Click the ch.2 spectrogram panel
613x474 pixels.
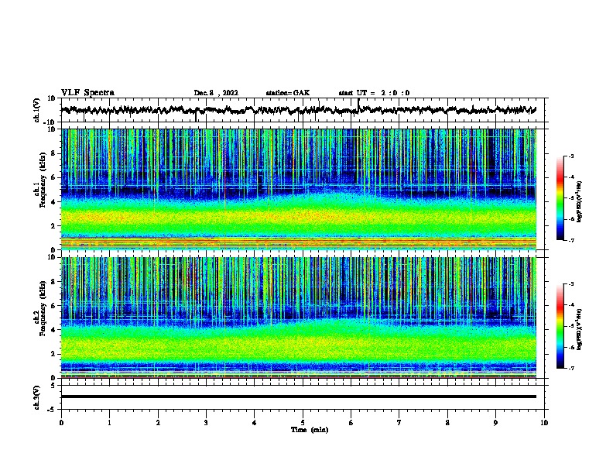(299, 318)
